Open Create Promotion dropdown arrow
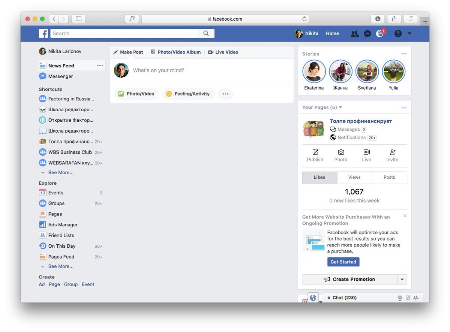The height and width of the screenshot is (332, 450). (x=402, y=279)
